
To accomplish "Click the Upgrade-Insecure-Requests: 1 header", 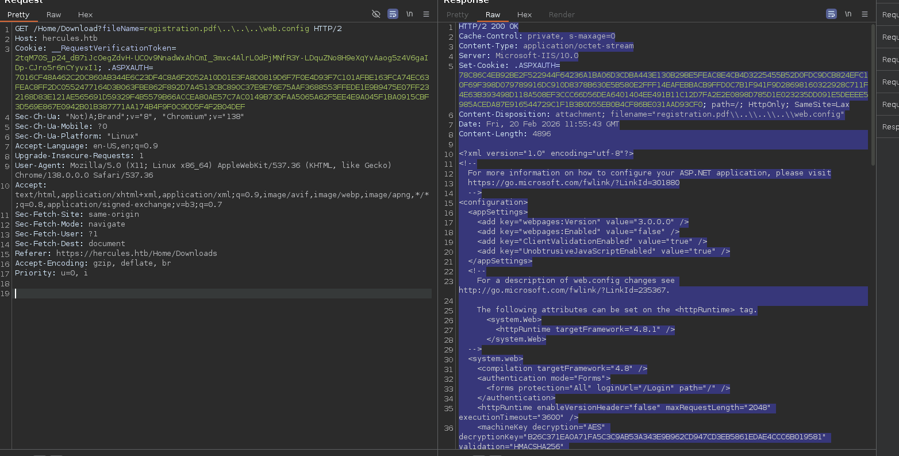I will tap(79, 155).
